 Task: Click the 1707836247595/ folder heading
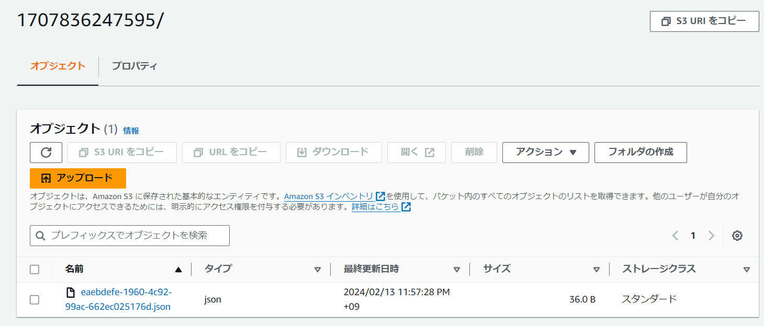[x=90, y=20]
